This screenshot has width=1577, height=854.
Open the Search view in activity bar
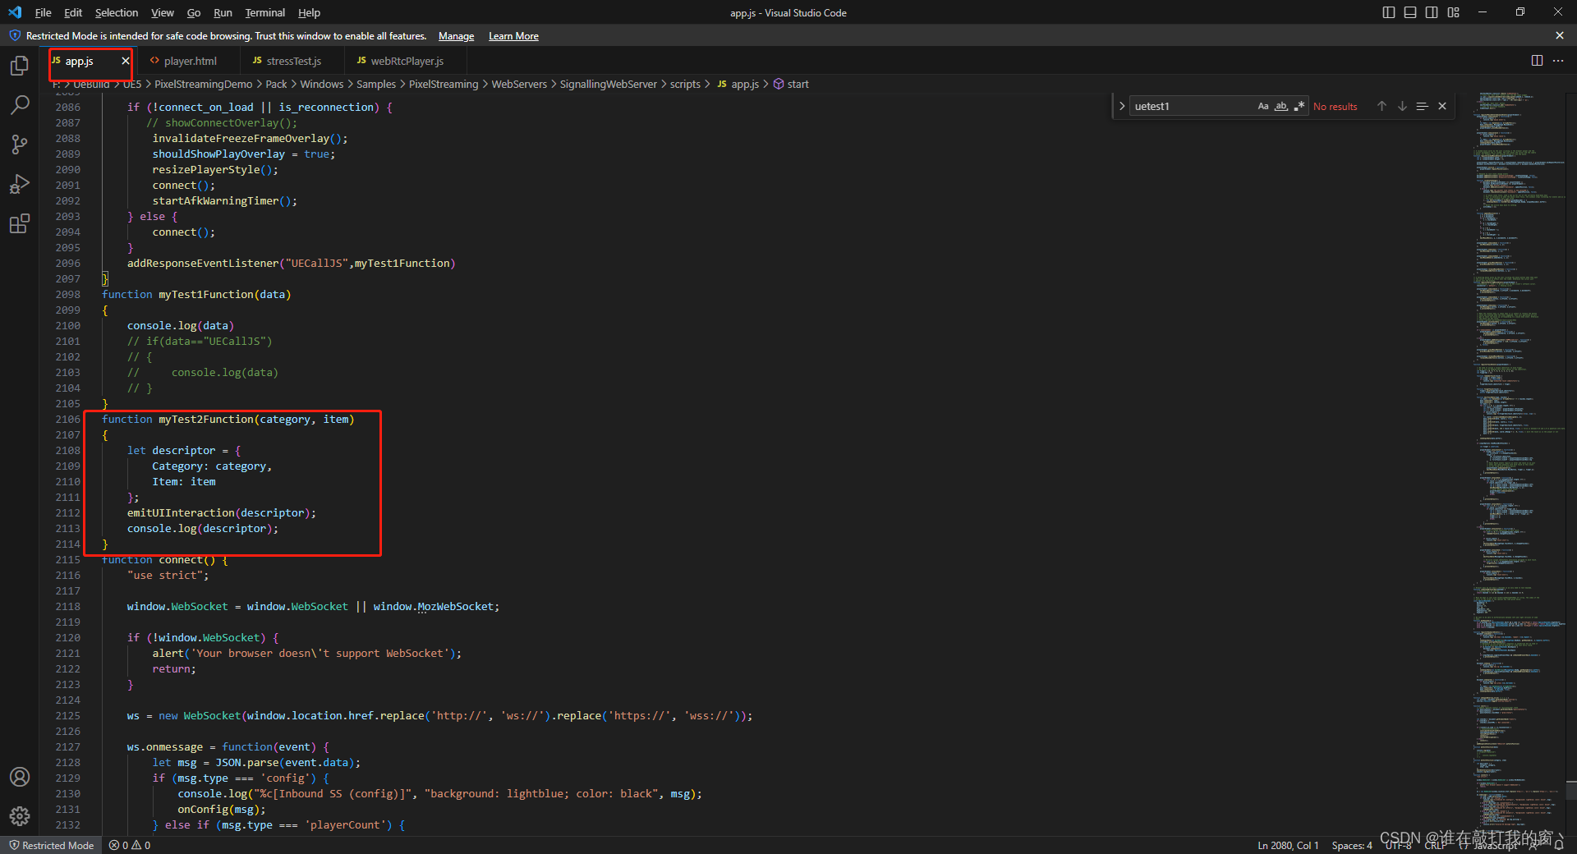pyautogui.click(x=20, y=105)
